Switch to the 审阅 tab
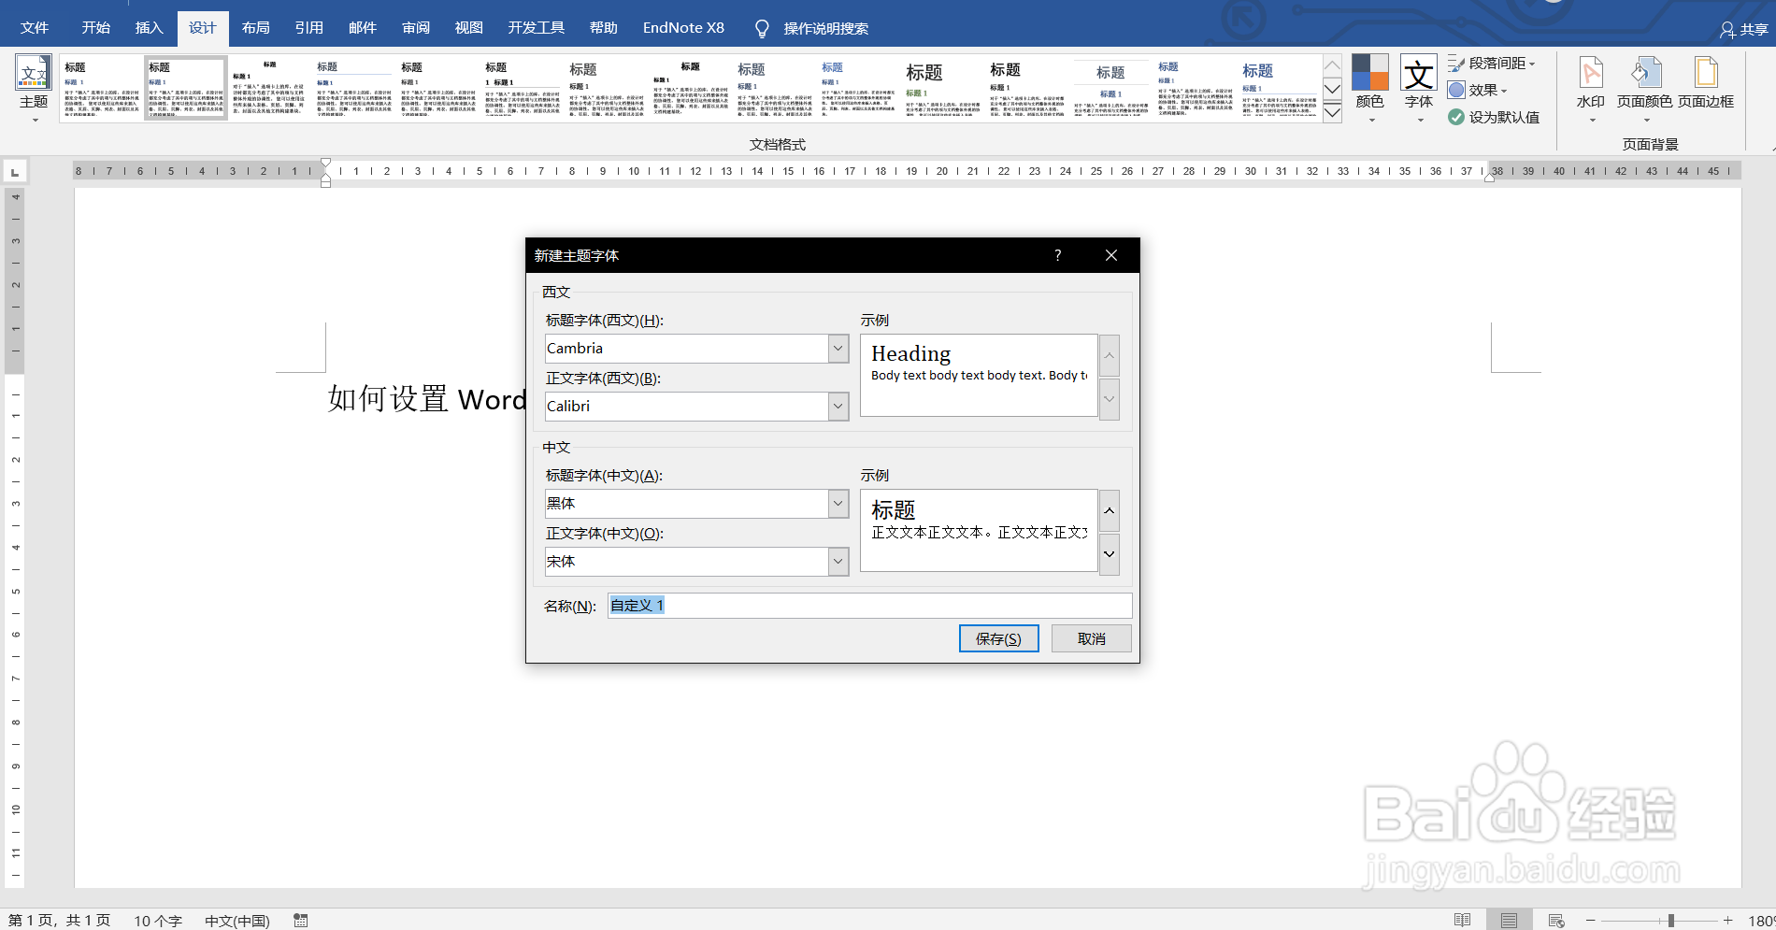Viewport: 1776px width, 930px height. tap(415, 28)
